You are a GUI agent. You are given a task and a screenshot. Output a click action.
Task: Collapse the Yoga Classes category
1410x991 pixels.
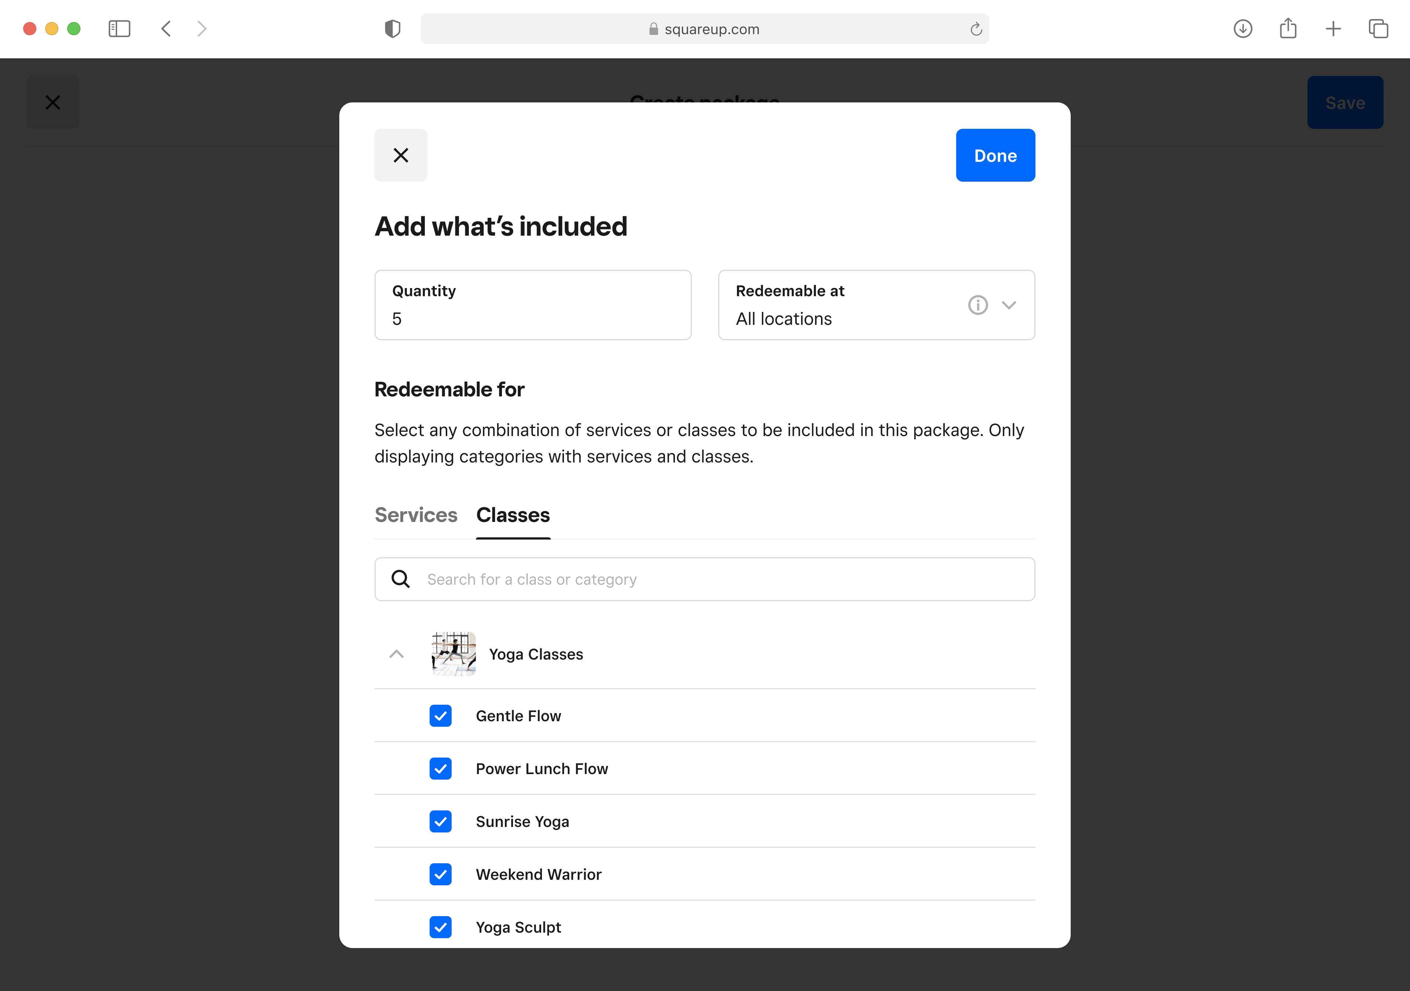tap(397, 654)
